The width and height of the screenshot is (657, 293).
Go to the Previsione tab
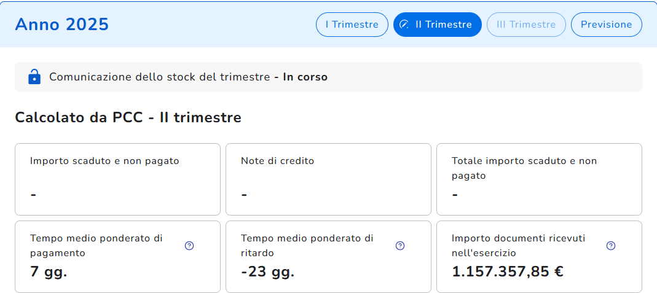coord(606,25)
